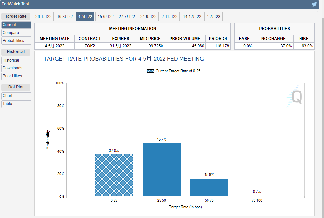Click the chart title for the Fed meeting
The image size is (324, 218).
tap(123, 59)
